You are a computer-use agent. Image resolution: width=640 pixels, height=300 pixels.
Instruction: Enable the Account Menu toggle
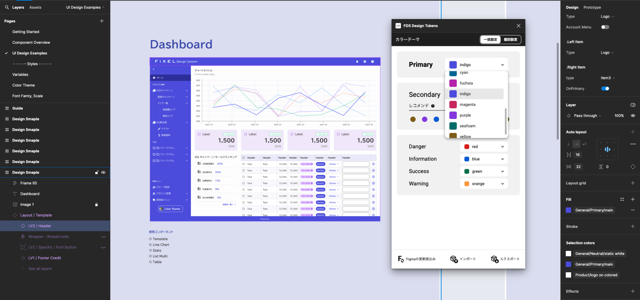click(x=605, y=27)
